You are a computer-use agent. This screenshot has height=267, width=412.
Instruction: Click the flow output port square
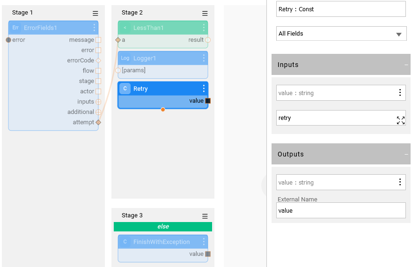click(98, 71)
